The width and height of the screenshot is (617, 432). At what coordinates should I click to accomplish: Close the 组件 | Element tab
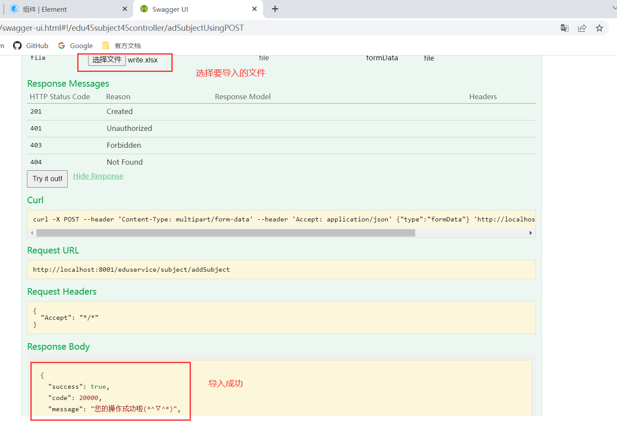125,9
